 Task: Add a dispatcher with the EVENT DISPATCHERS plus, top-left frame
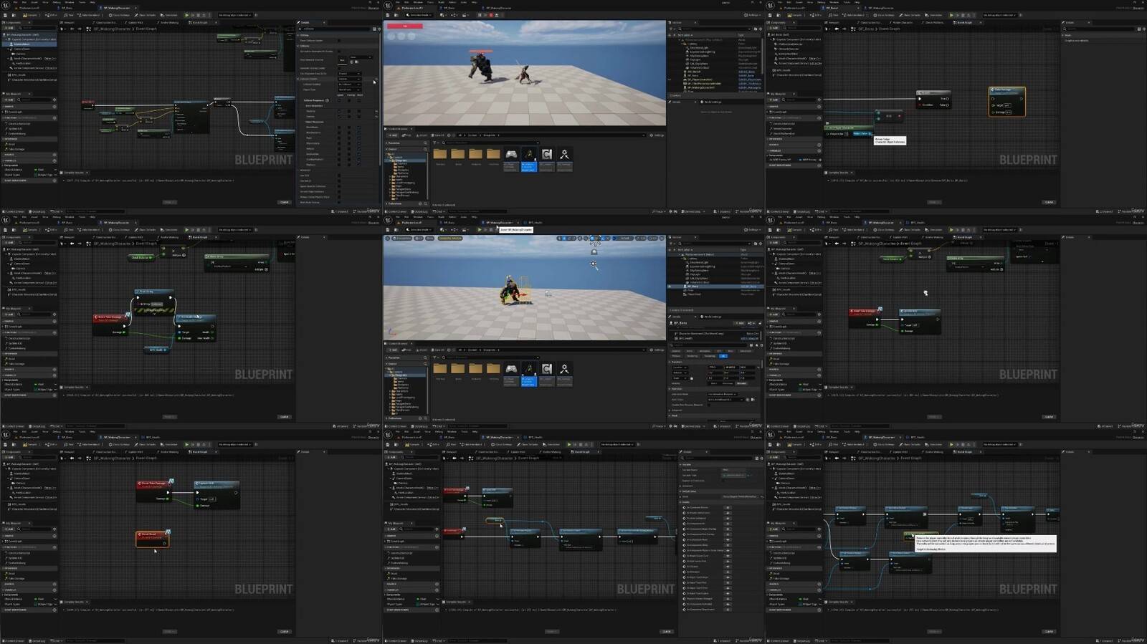54,181
